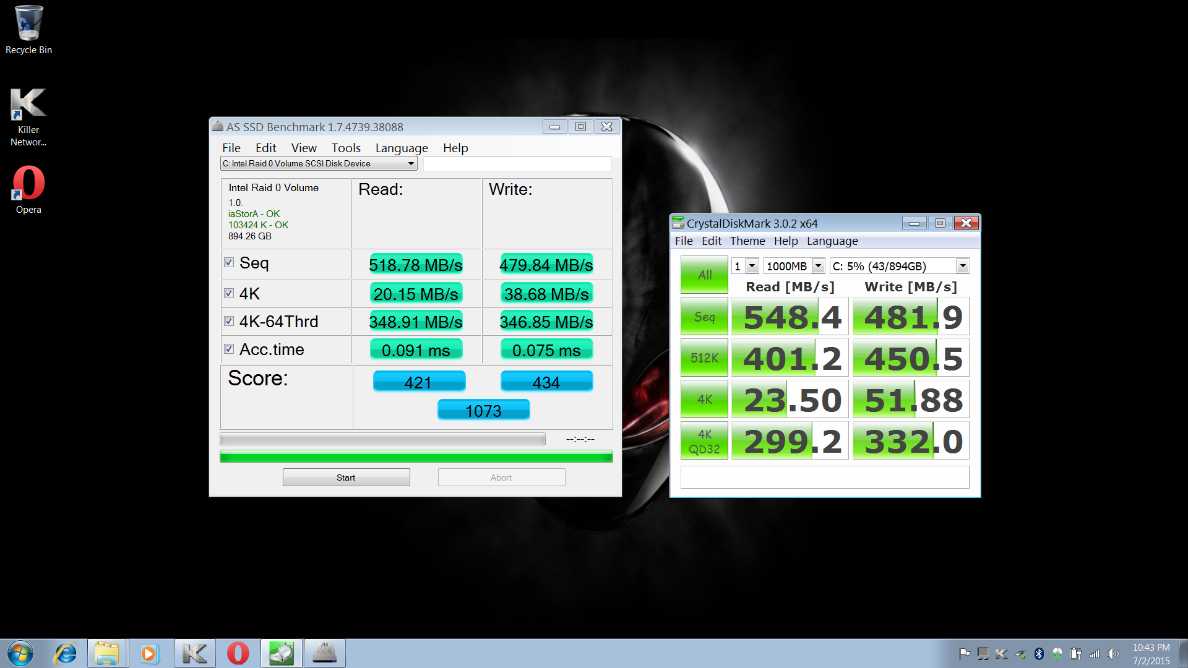The image size is (1188, 668).
Task: Click the Seq read value 518.78 MB/s
Action: [x=416, y=265]
